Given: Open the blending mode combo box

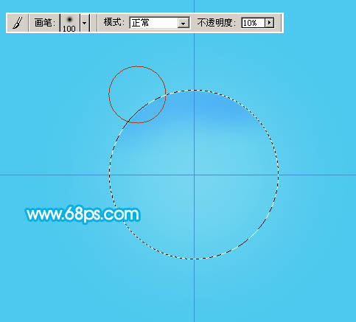Looking at the screenshot, I should click(159, 23).
